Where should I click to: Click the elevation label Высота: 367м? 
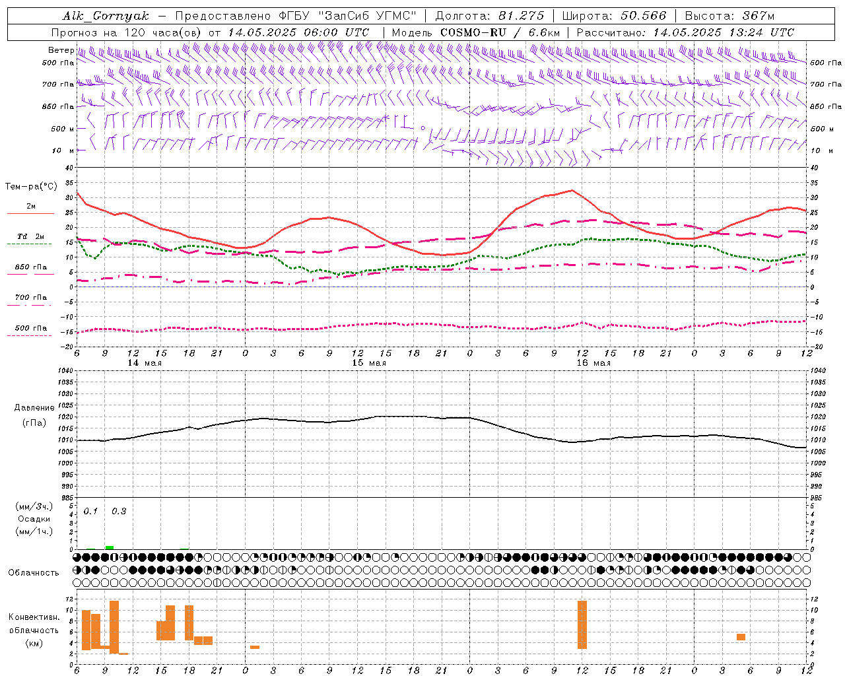point(729,16)
